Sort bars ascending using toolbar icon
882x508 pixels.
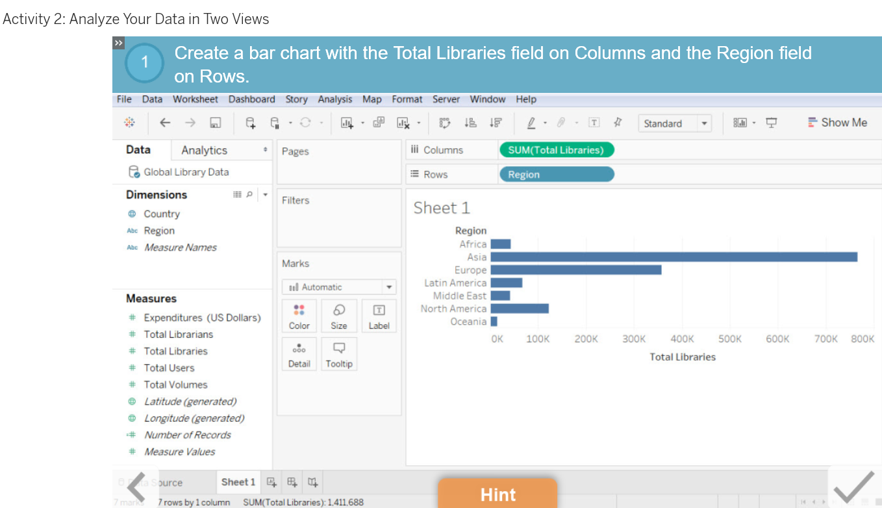point(471,123)
